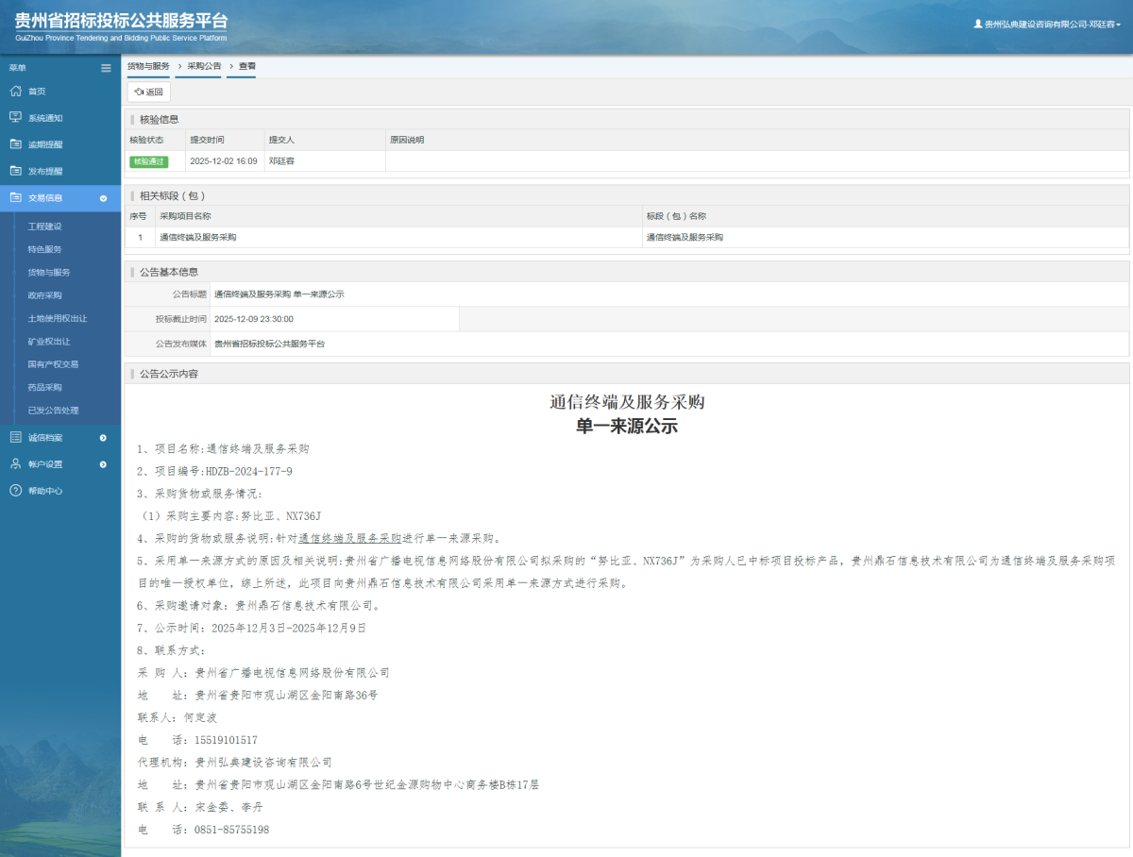Select the 查看 breadcrumb tab
The width and height of the screenshot is (1133, 857).
(246, 66)
